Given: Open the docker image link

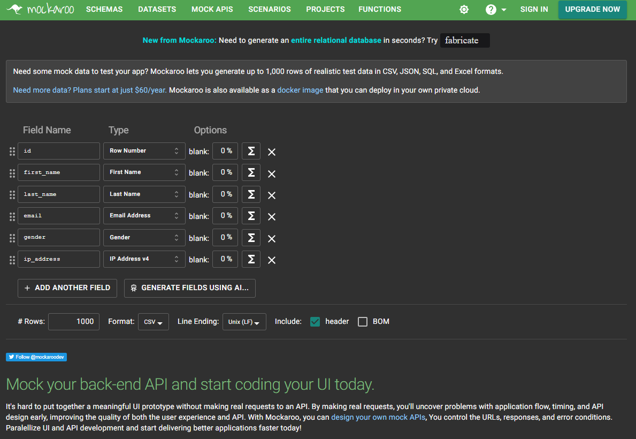Looking at the screenshot, I should point(300,90).
